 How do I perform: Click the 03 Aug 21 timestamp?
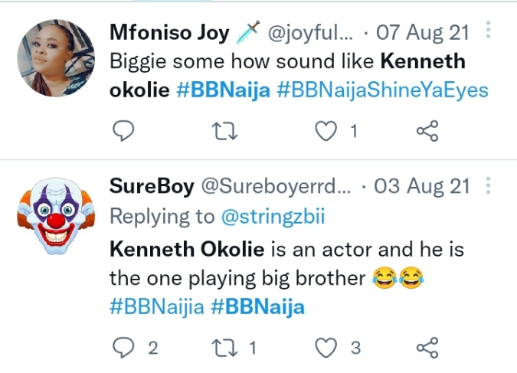[x=422, y=186]
